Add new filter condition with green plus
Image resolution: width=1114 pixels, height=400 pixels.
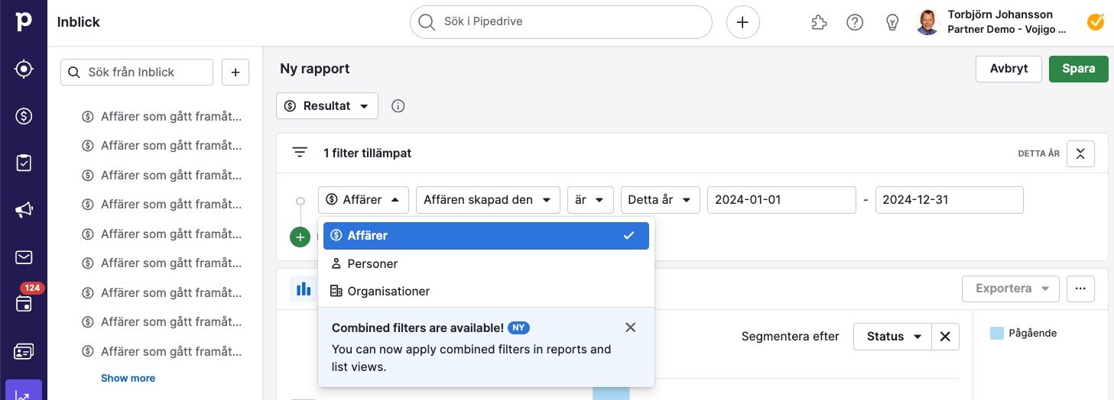(300, 237)
